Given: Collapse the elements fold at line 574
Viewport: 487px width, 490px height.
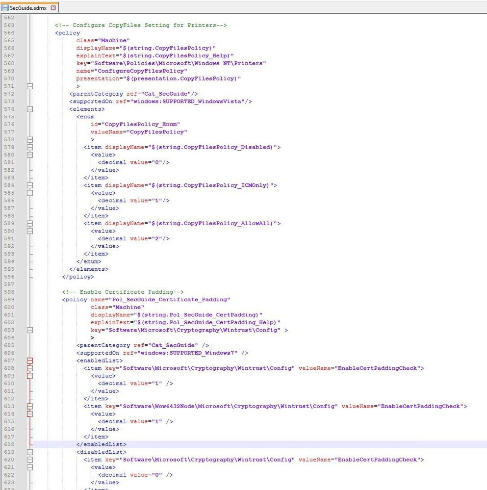Looking at the screenshot, I should click(x=30, y=109).
